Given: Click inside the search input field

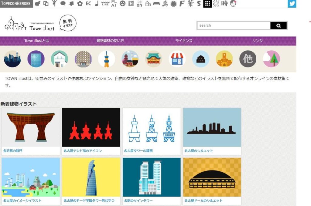Looking at the screenshot, I should point(234,25).
